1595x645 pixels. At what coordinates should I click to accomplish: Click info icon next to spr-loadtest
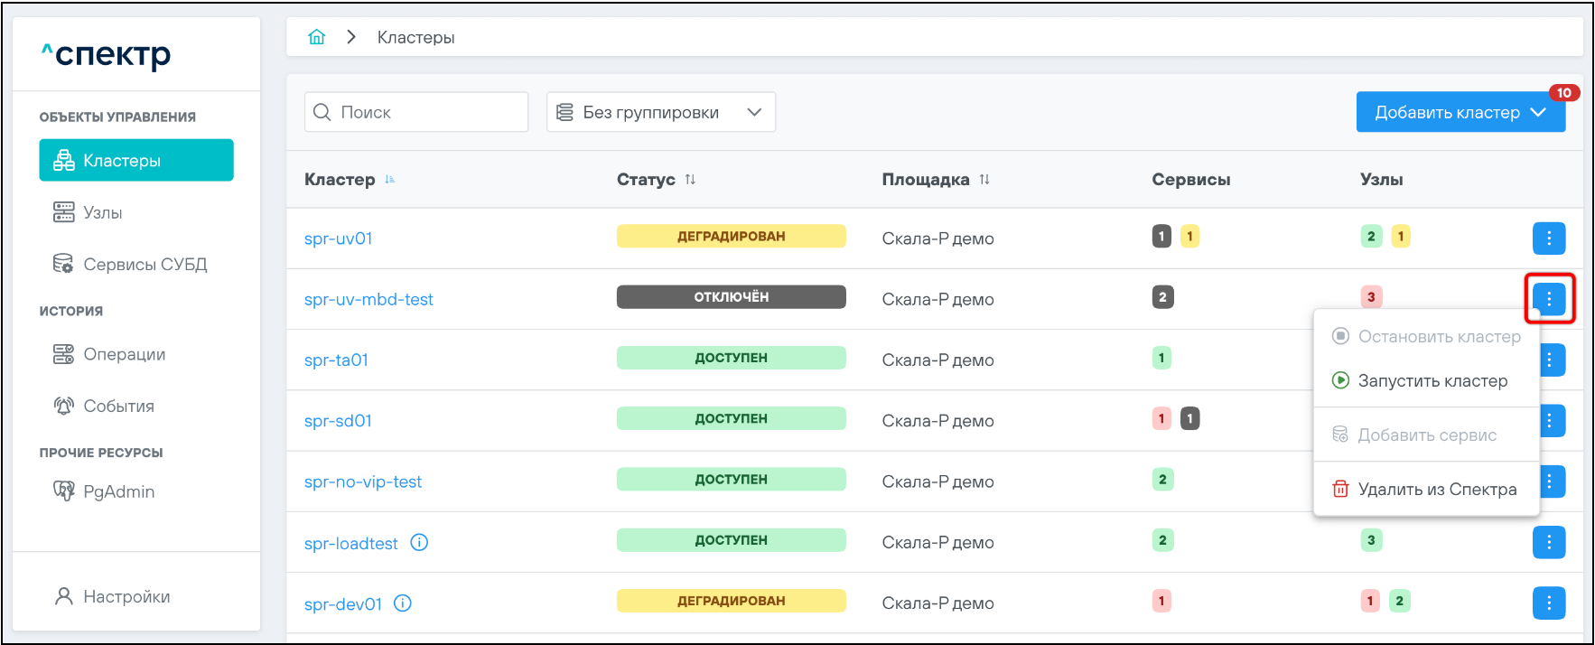point(419,543)
